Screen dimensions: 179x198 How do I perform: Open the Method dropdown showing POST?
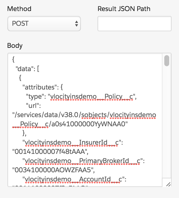[44, 24]
